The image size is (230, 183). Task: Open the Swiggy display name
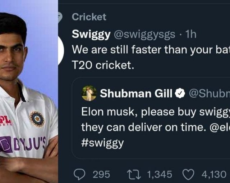tap(92, 34)
